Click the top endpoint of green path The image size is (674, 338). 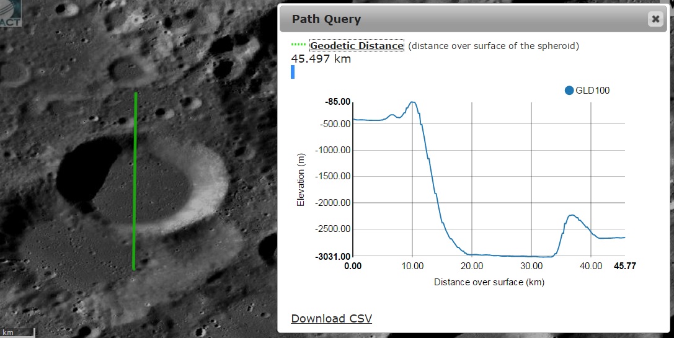pyautogui.click(x=136, y=93)
